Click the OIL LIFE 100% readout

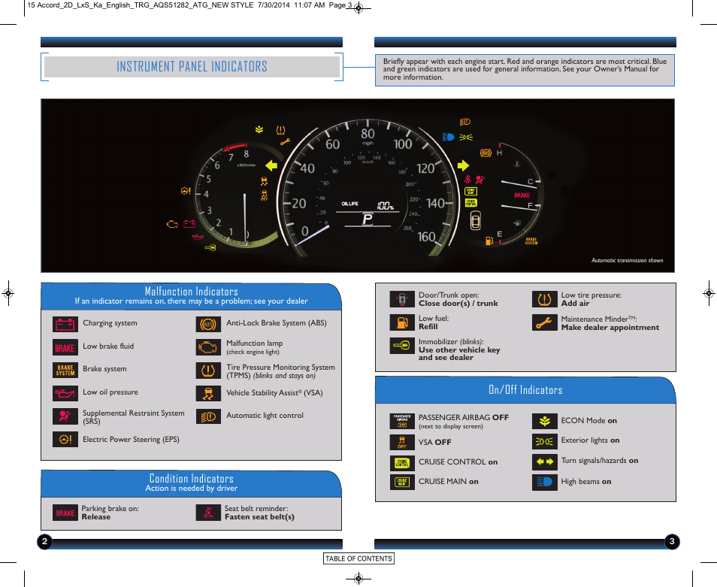pyautogui.click(x=368, y=205)
